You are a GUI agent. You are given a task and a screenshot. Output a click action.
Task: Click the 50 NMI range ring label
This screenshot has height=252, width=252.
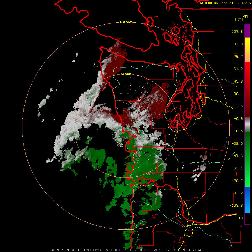coord(126,74)
